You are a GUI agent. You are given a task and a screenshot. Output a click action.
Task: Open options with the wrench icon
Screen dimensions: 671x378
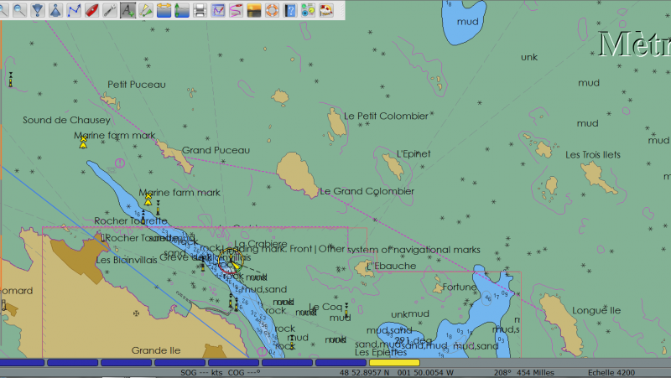pos(109,11)
